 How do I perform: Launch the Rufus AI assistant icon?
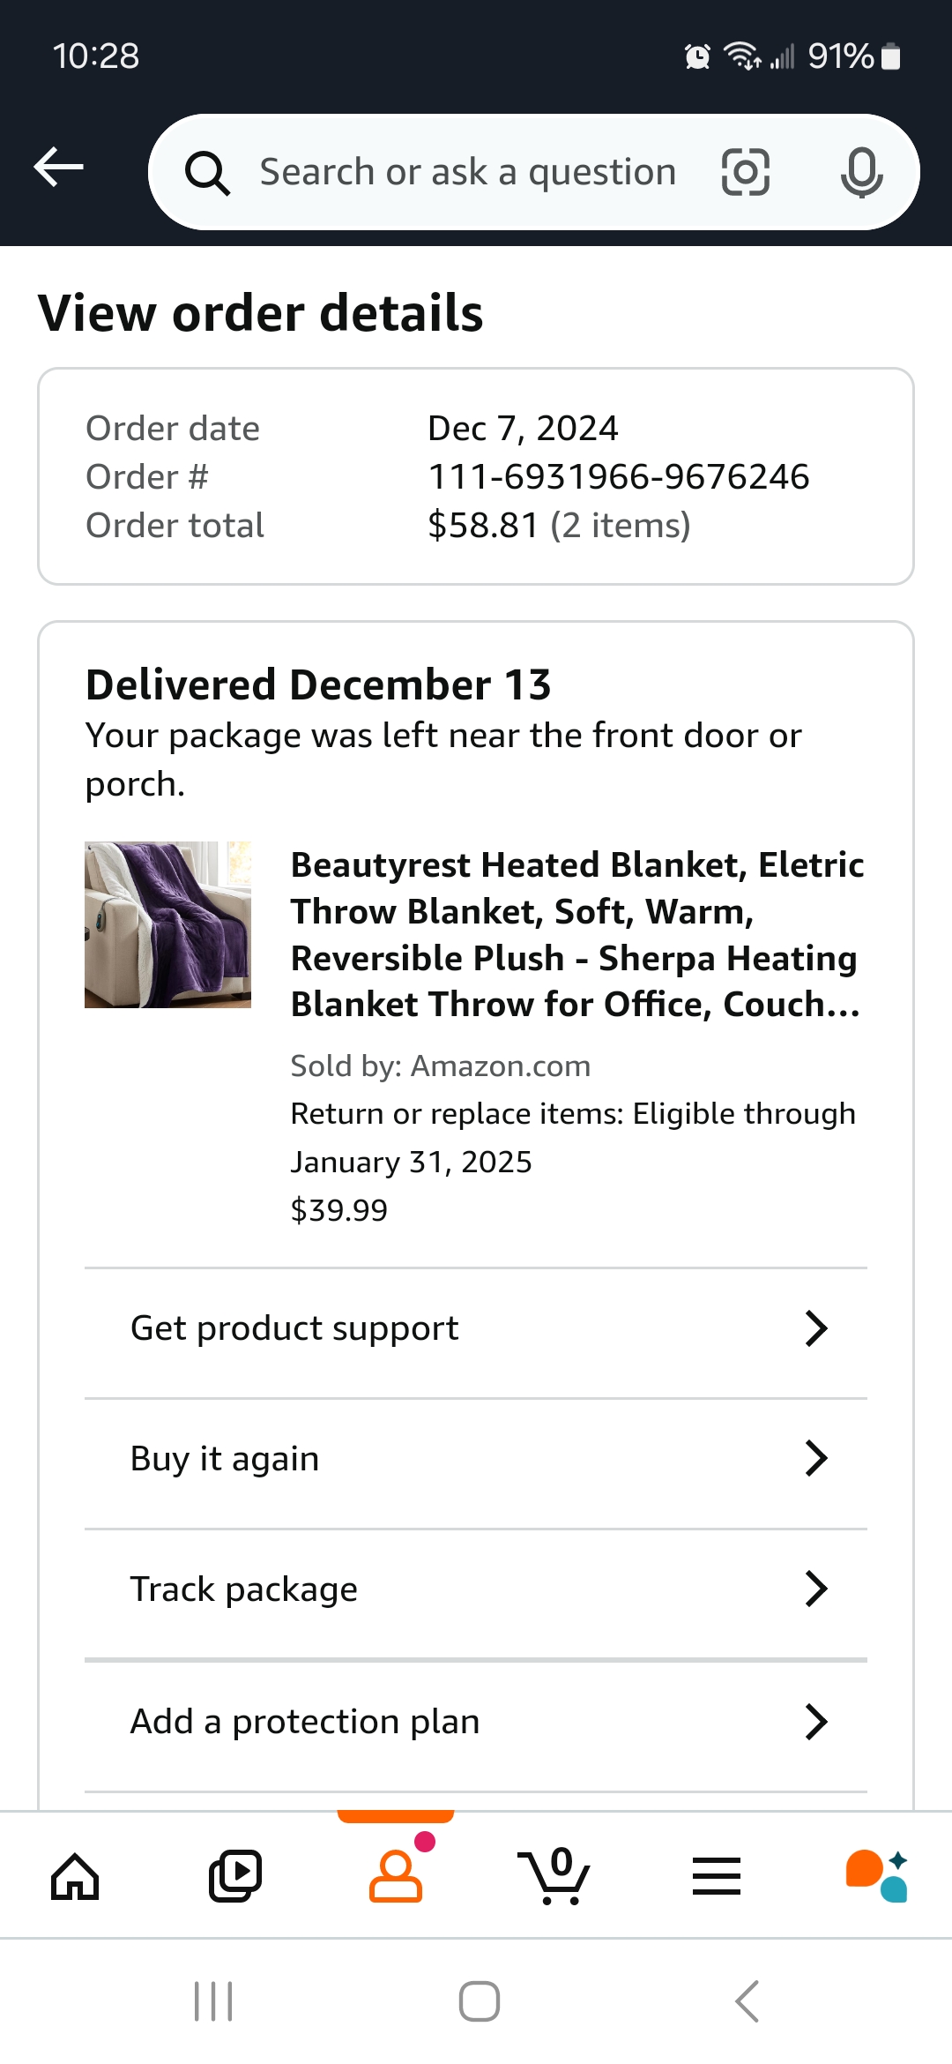876,1875
